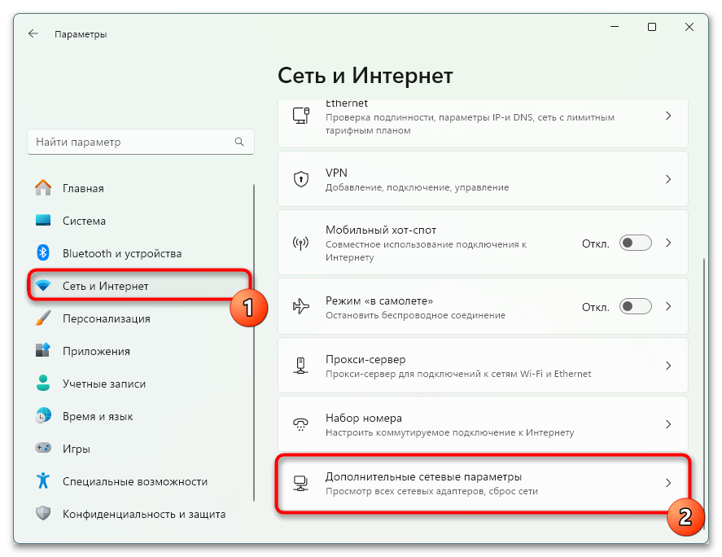Click the Приложения apps icon
The width and height of the screenshot is (722, 557).
(43, 350)
